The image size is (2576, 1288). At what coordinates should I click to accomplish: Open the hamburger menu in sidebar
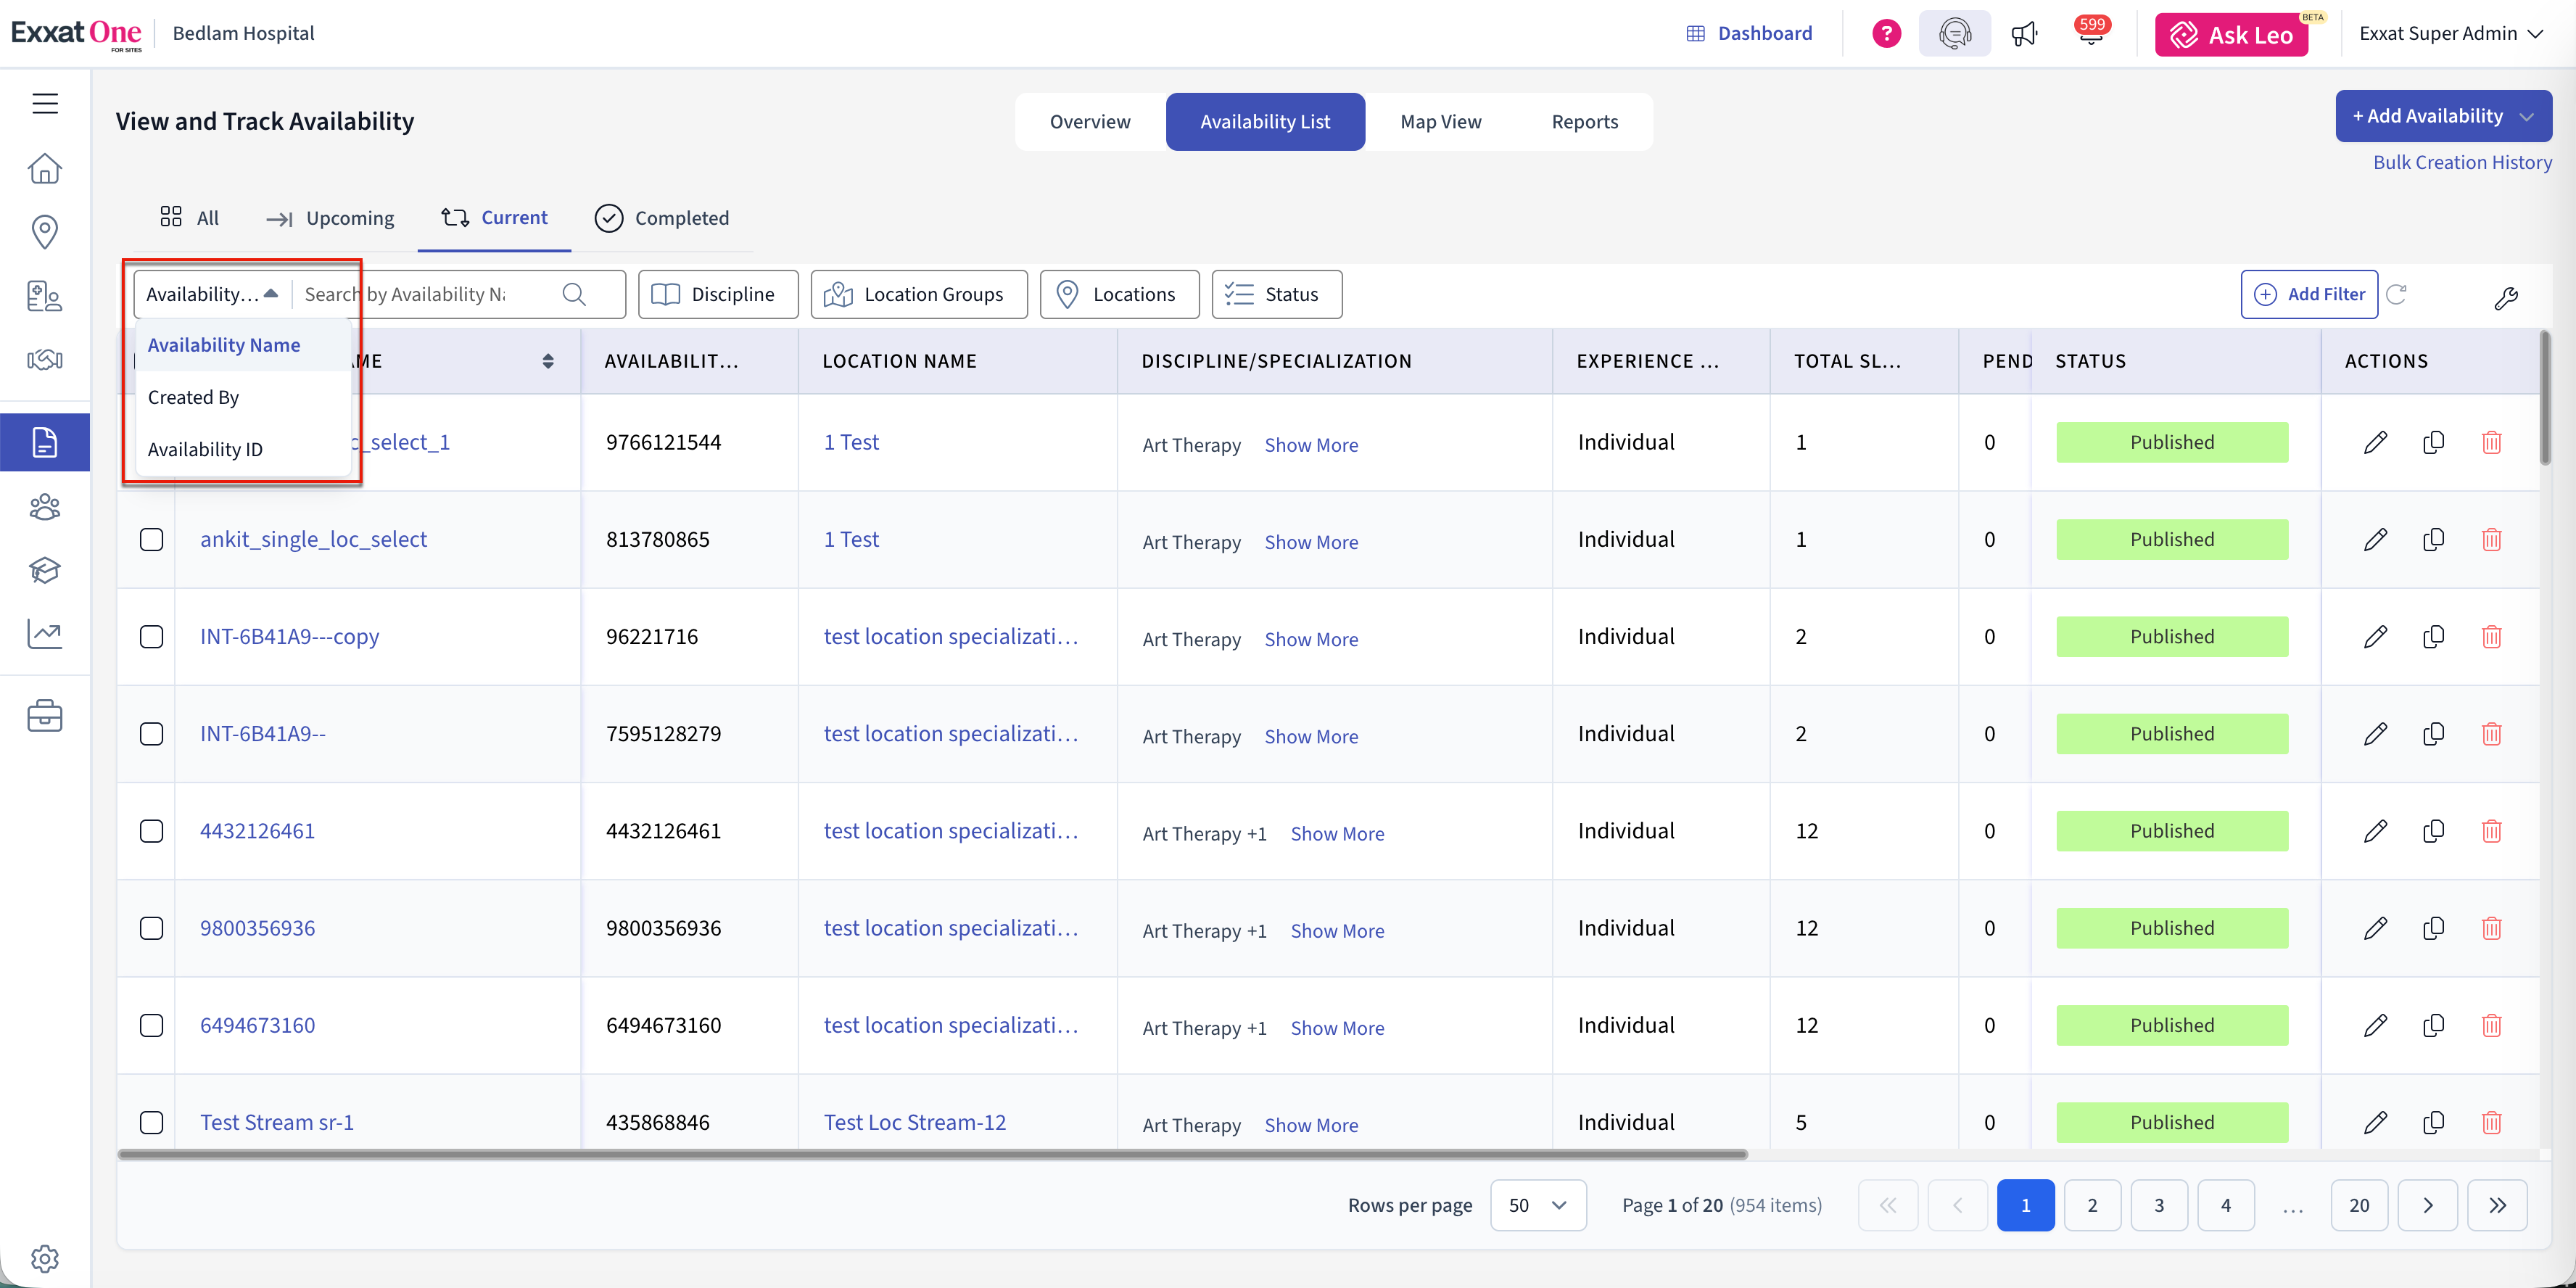(45, 103)
